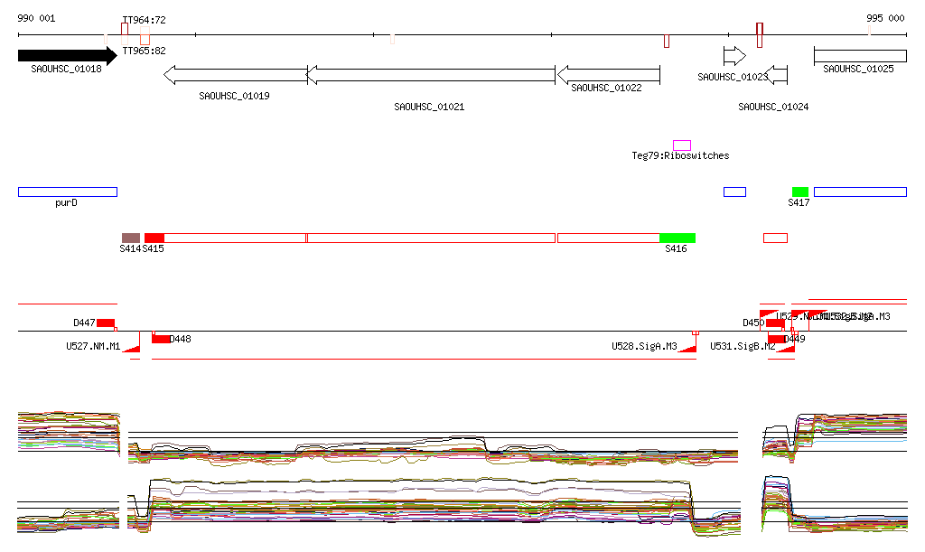Click the 990 001 start coordinate
The height and width of the screenshot is (552, 925).
(x=36, y=18)
